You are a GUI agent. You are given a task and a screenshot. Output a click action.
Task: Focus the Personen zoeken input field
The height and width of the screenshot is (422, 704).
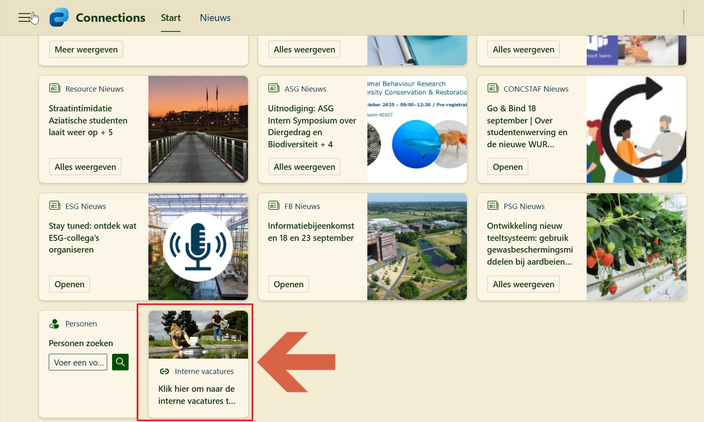(78, 362)
